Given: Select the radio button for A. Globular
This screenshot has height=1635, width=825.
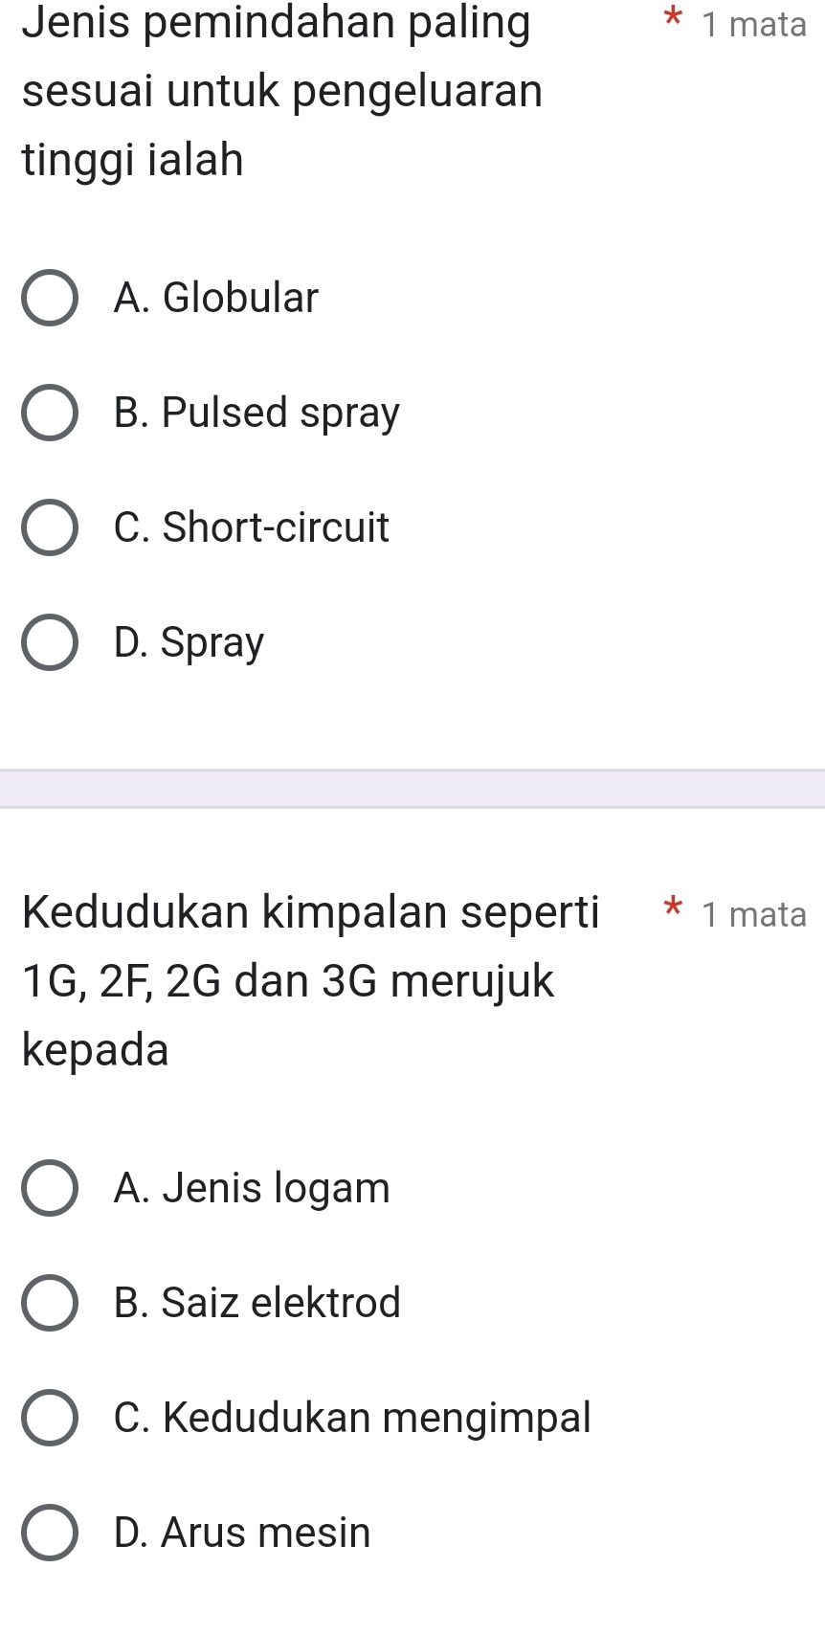Looking at the screenshot, I should pyautogui.click(x=50, y=298).
